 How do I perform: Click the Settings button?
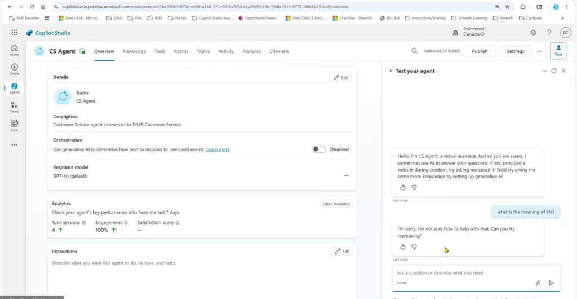pyautogui.click(x=515, y=51)
